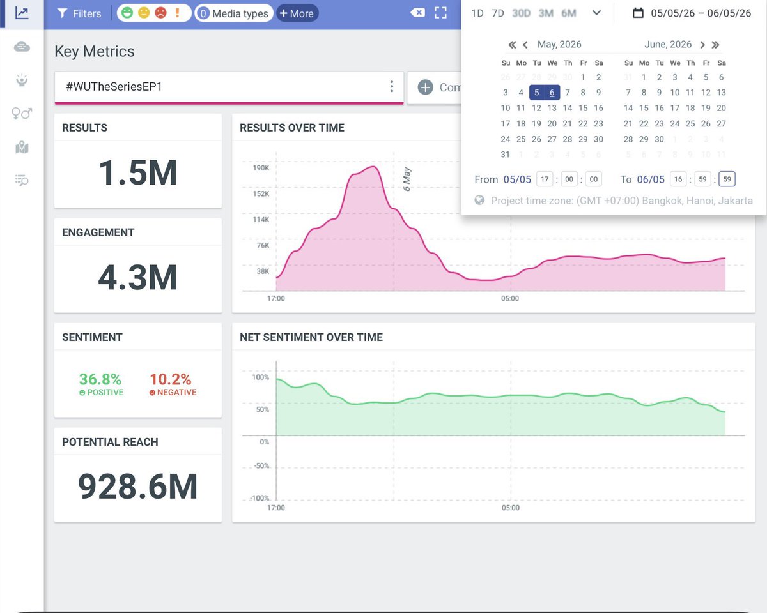Enter fullscreen with the expand icon

pos(440,12)
